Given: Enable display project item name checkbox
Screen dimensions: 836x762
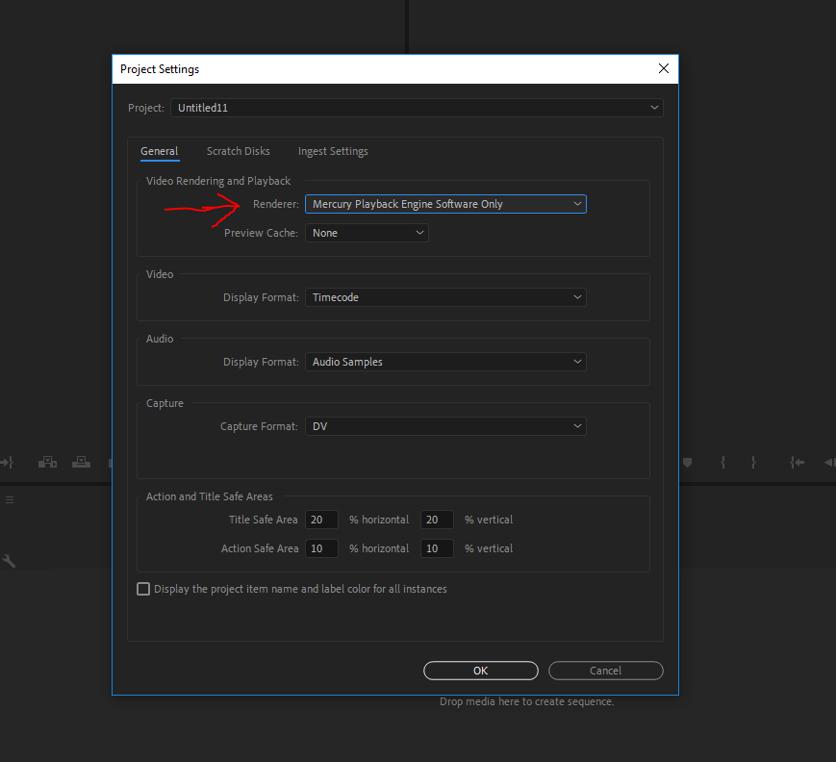Looking at the screenshot, I should (144, 589).
